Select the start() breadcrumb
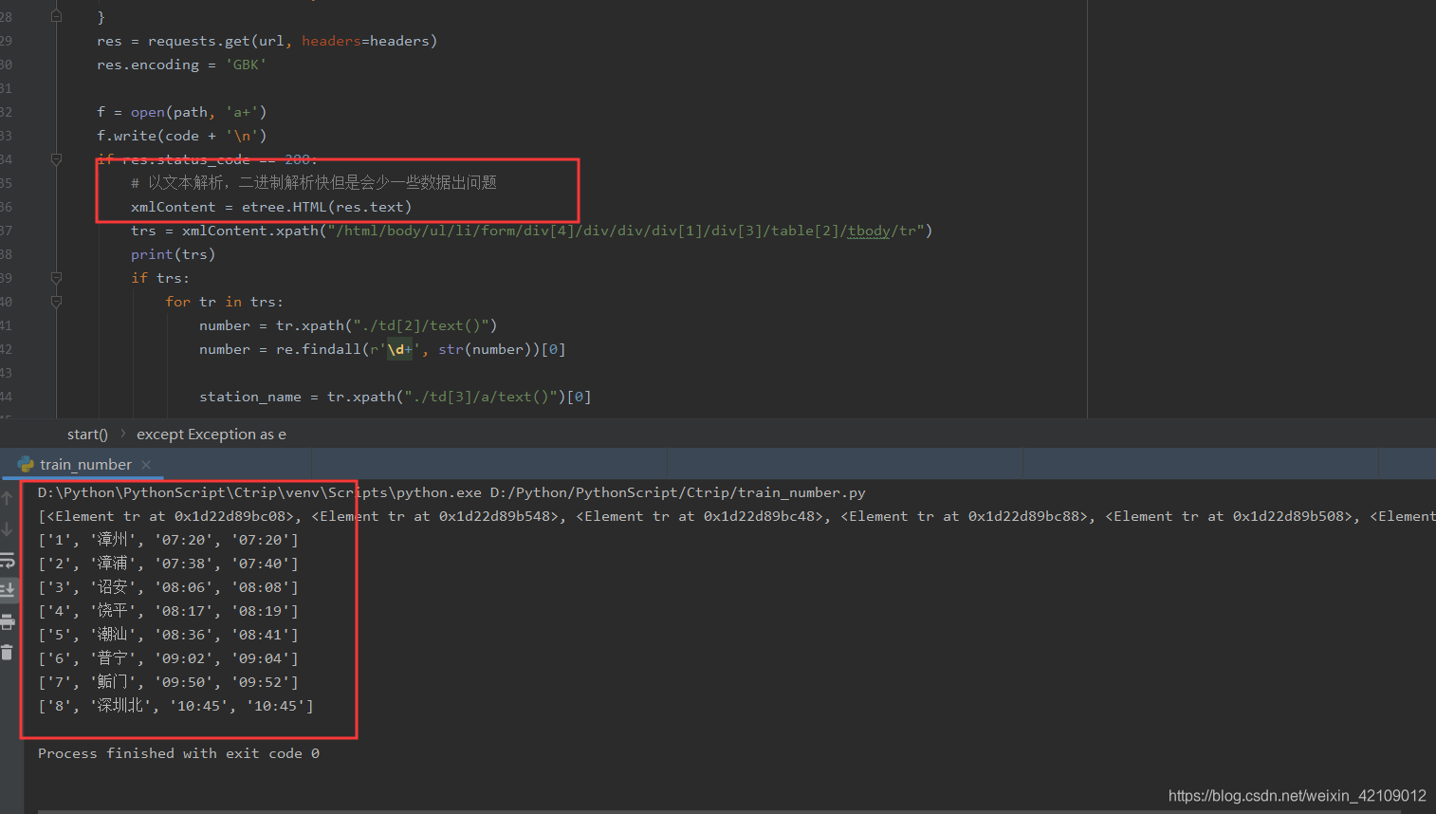The height and width of the screenshot is (814, 1436). click(x=87, y=435)
